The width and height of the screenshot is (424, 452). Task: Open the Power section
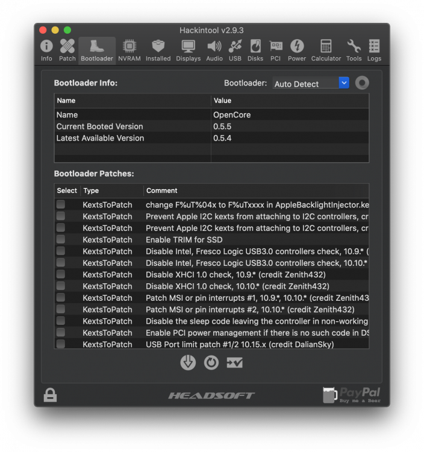[x=297, y=51]
